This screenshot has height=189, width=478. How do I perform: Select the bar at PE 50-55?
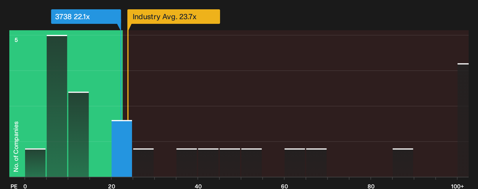252,163
